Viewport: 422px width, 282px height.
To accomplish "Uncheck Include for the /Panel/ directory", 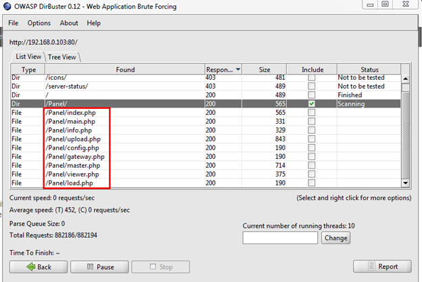I will [311, 104].
